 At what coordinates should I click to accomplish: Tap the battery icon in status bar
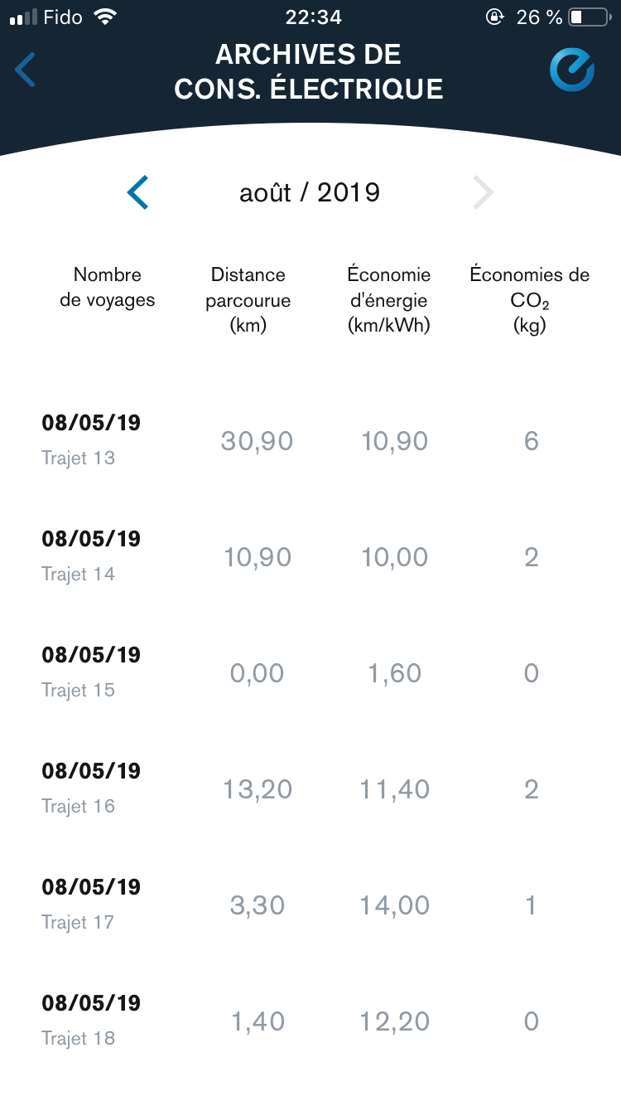pyautogui.click(x=588, y=17)
